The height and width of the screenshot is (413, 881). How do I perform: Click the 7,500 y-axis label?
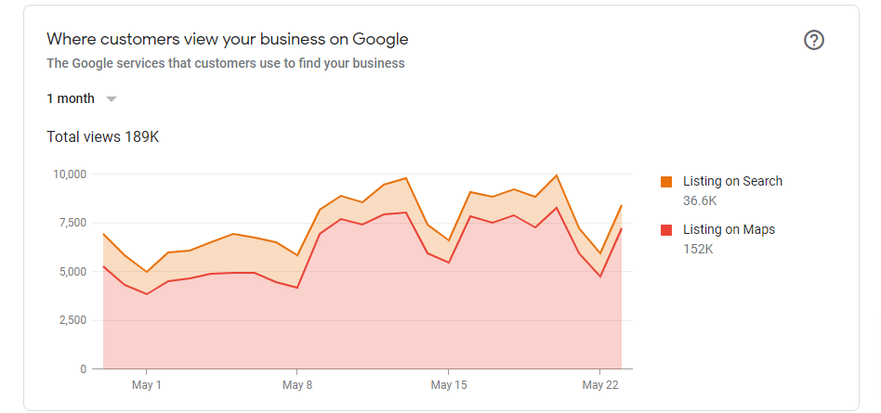[72, 223]
